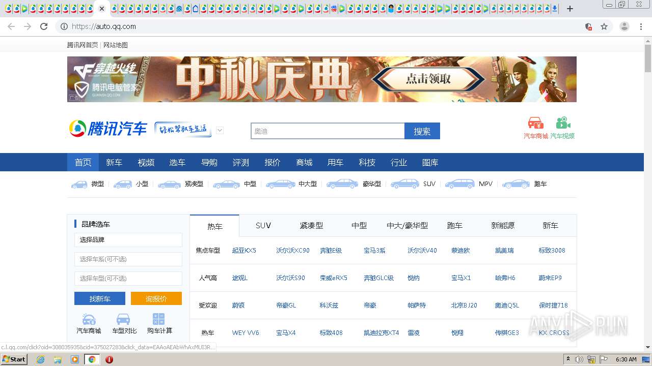Switch to the SUV tab in car list

[x=263, y=226]
